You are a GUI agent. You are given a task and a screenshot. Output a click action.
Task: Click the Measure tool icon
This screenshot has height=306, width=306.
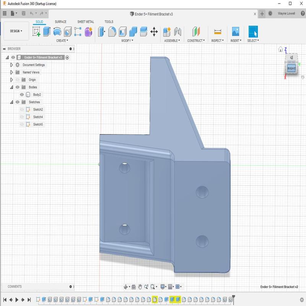tap(218, 32)
